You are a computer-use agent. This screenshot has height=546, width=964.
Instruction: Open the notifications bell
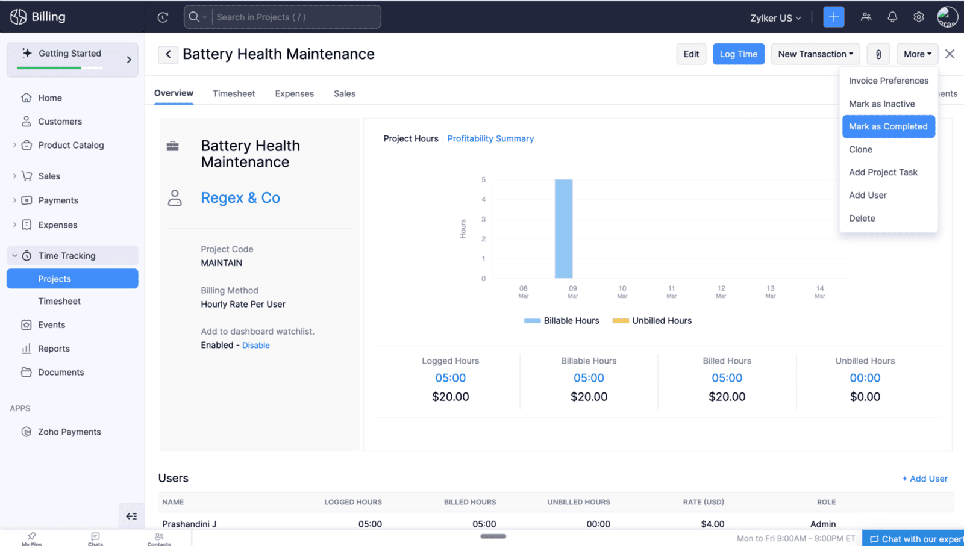click(x=892, y=17)
